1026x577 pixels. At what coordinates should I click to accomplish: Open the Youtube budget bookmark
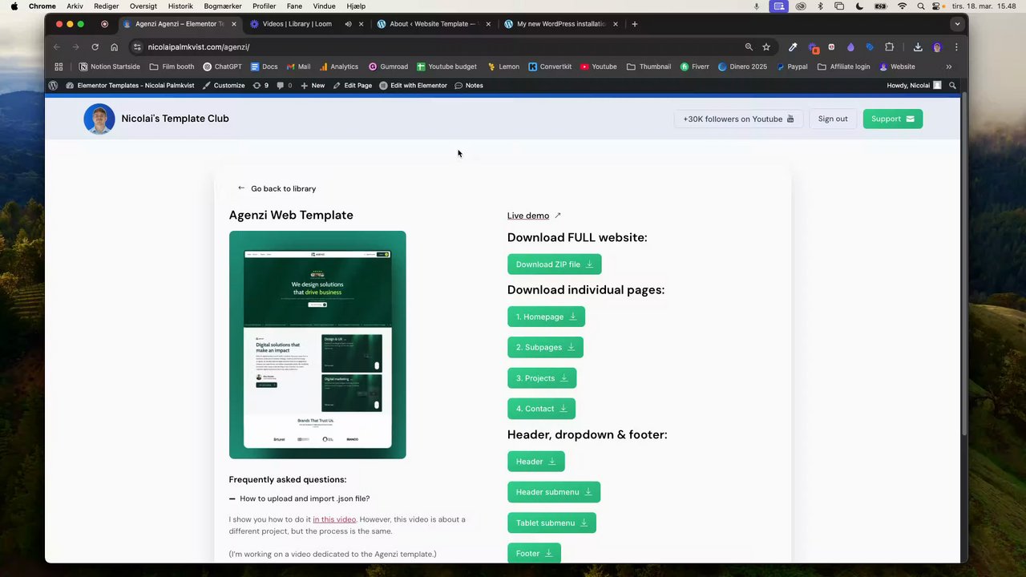(x=446, y=67)
